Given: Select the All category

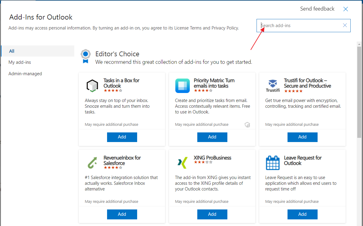Looking at the screenshot, I should (38, 51).
